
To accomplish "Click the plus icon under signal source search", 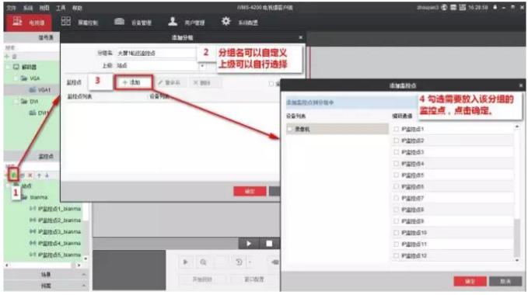I will tap(7, 56).
